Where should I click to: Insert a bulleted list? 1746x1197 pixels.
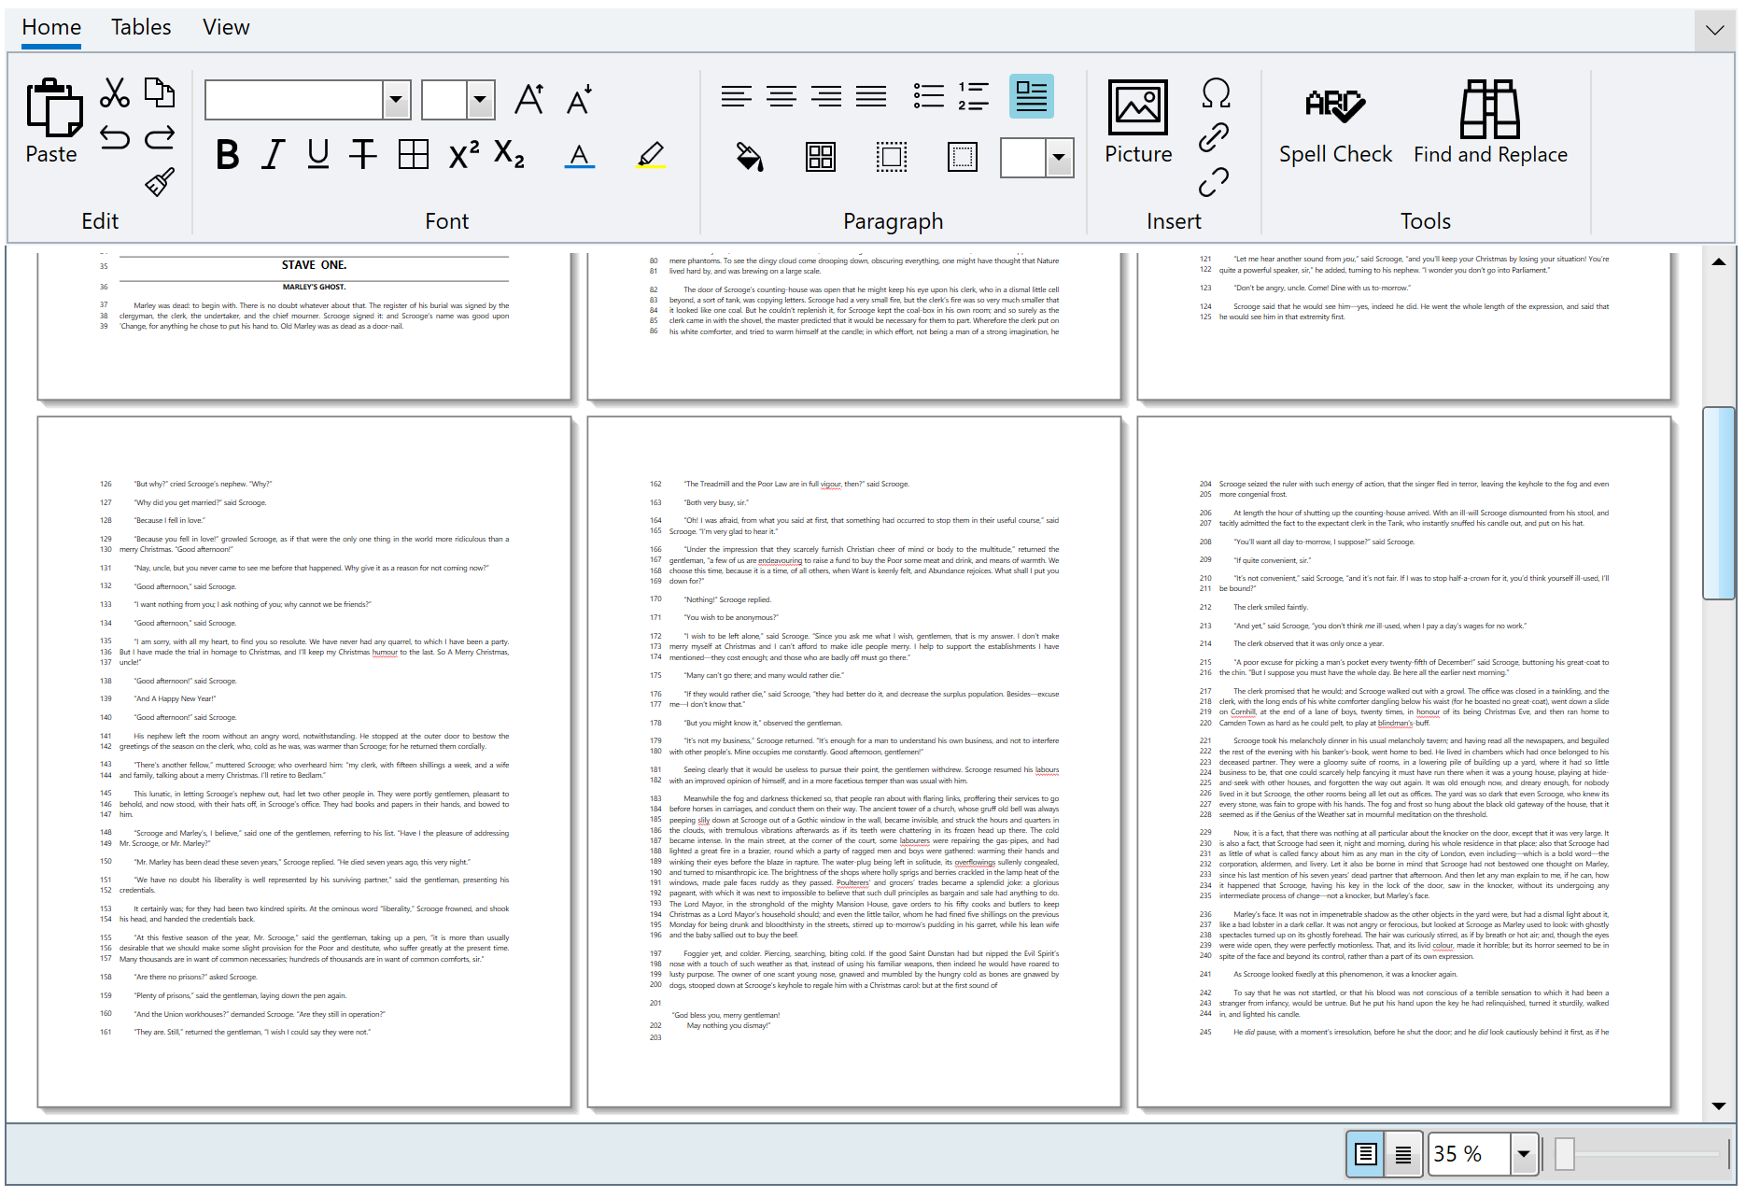tap(928, 96)
